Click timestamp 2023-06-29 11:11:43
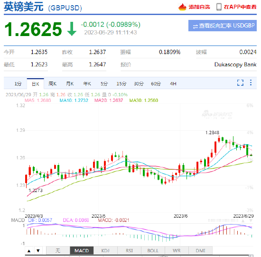The image size is (261, 257). (111, 32)
